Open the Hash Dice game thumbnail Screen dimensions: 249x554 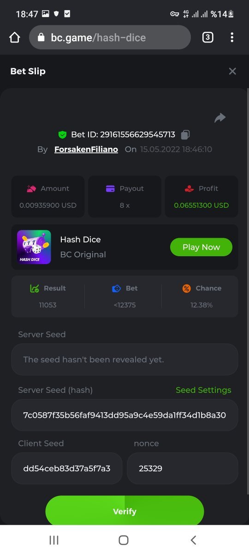(34, 247)
